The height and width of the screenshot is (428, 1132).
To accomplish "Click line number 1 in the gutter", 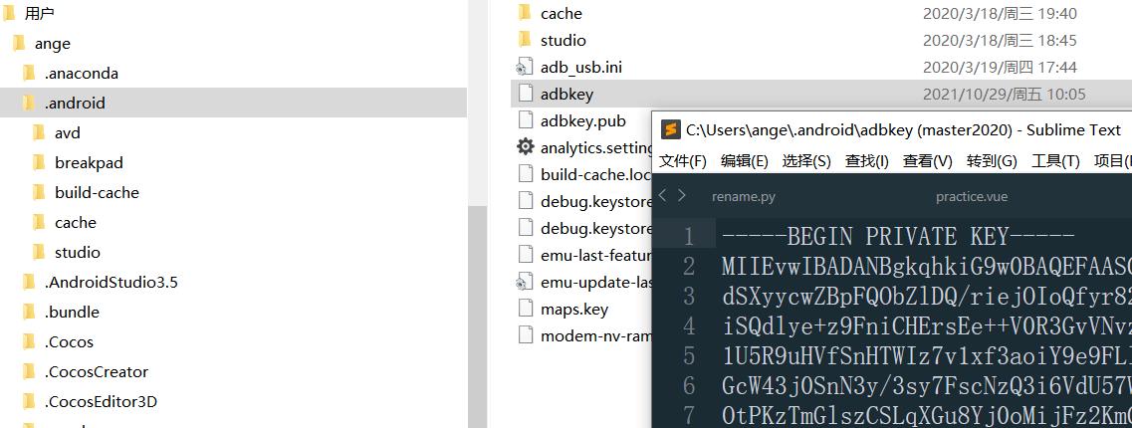I will click(688, 237).
